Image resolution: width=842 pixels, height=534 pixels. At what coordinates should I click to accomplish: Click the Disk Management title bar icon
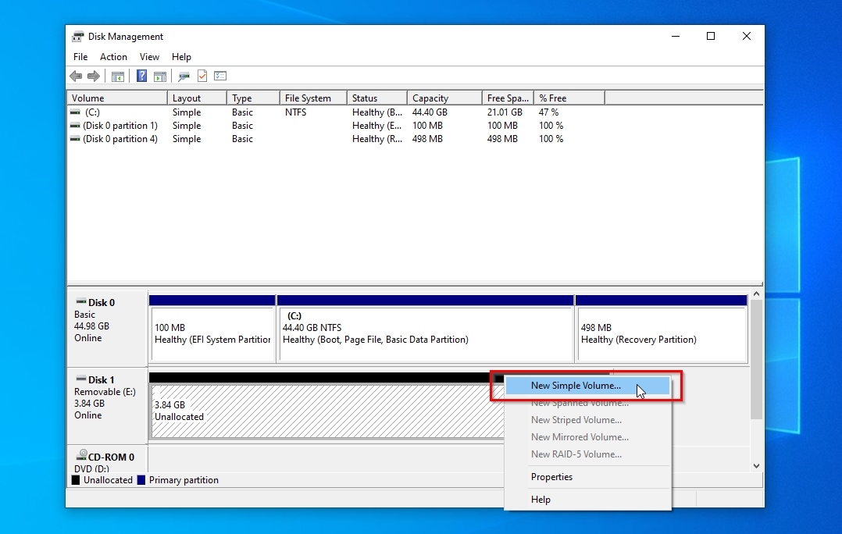[78, 37]
